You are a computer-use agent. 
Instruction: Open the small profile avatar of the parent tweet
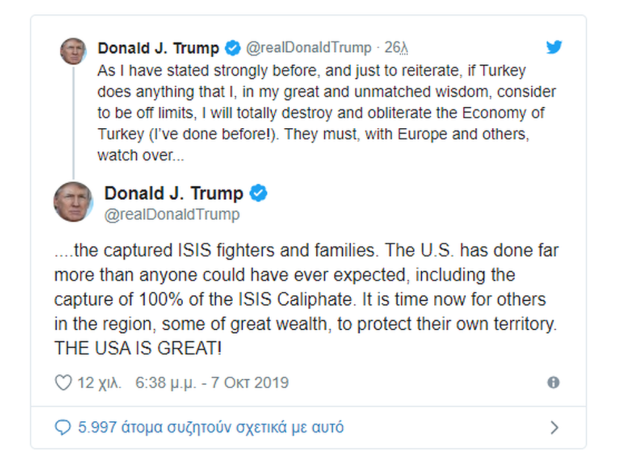click(73, 51)
